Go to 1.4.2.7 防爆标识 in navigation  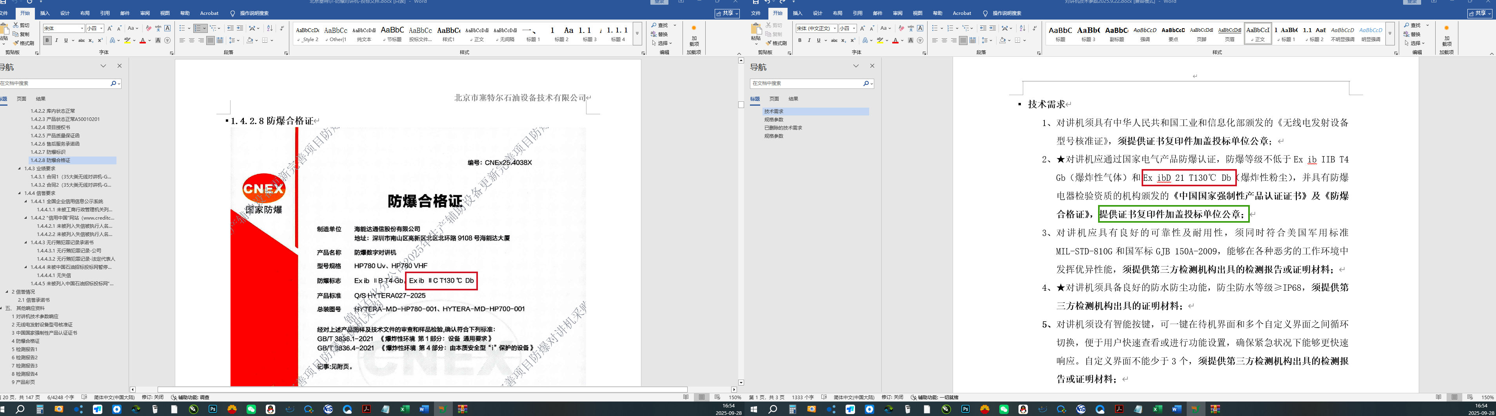pos(48,152)
